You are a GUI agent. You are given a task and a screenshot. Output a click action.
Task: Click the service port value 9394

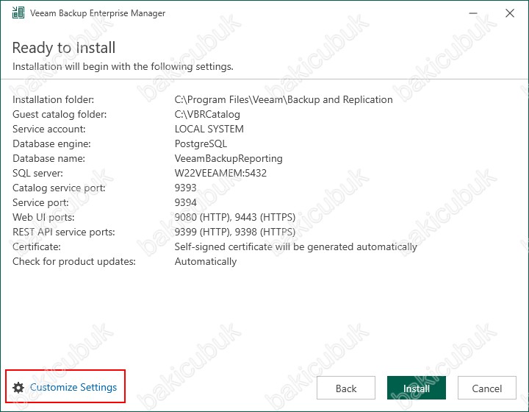pos(186,202)
